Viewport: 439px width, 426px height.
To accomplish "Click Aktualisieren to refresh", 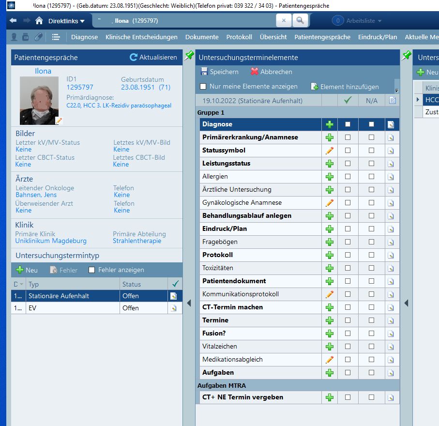I will click(153, 57).
